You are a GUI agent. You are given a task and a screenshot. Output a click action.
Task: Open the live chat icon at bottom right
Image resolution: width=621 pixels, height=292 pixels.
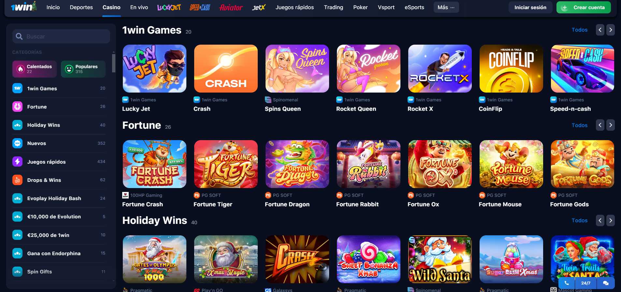606,283
